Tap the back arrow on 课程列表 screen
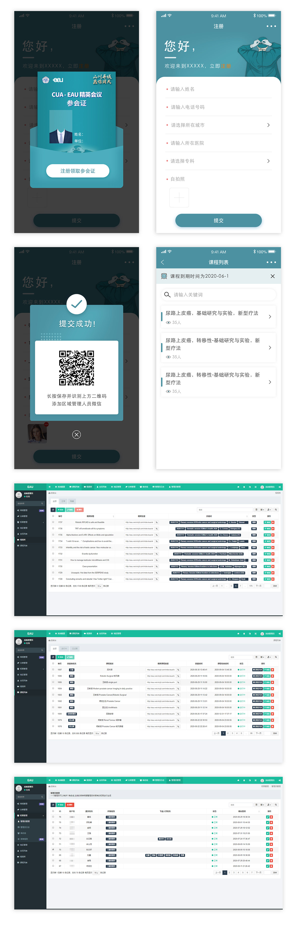 pyautogui.click(x=162, y=262)
